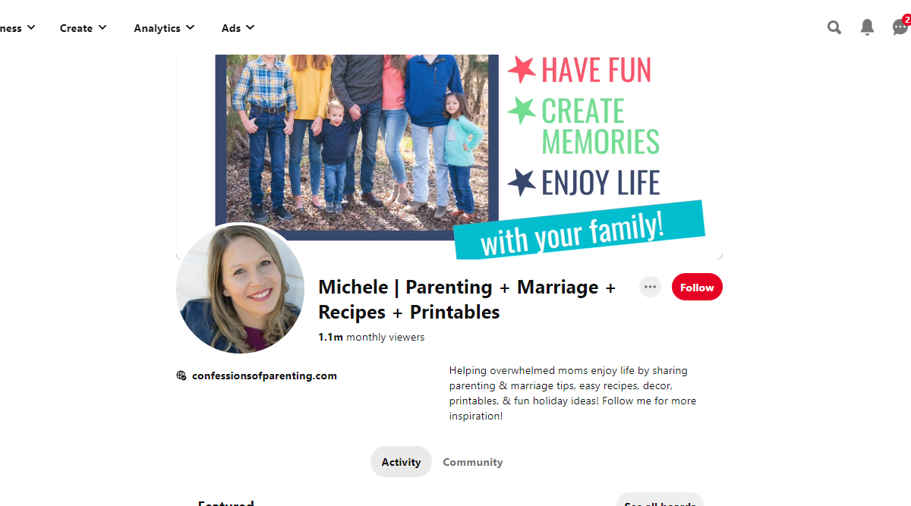Switch to the Community tab
The width and height of the screenshot is (911, 506).
click(473, 462)
